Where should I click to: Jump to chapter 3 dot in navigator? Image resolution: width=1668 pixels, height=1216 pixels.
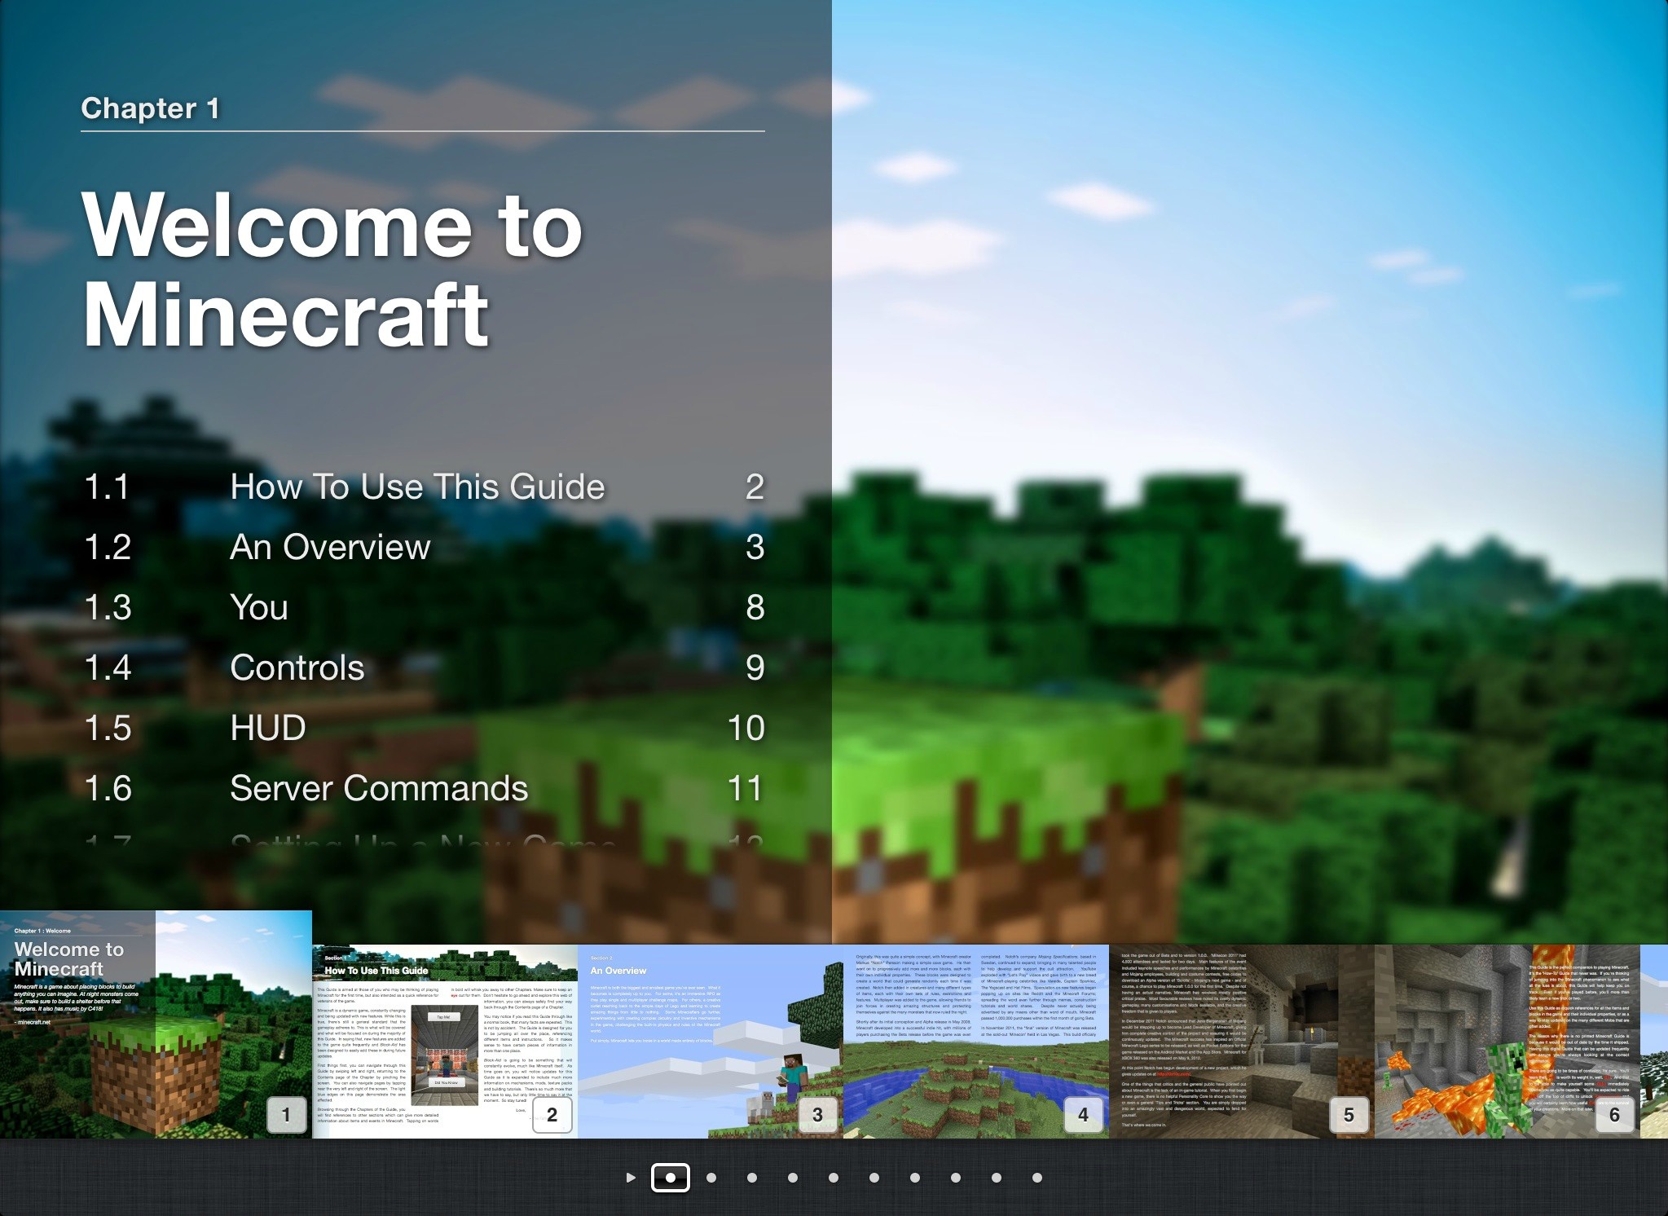[752, 1178]
